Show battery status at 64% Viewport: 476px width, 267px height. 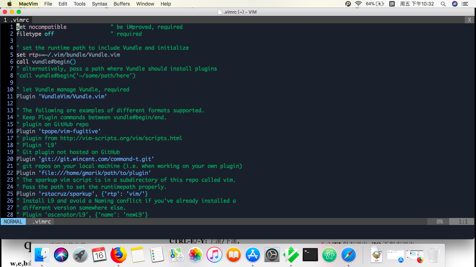click(x=375, y=4)
